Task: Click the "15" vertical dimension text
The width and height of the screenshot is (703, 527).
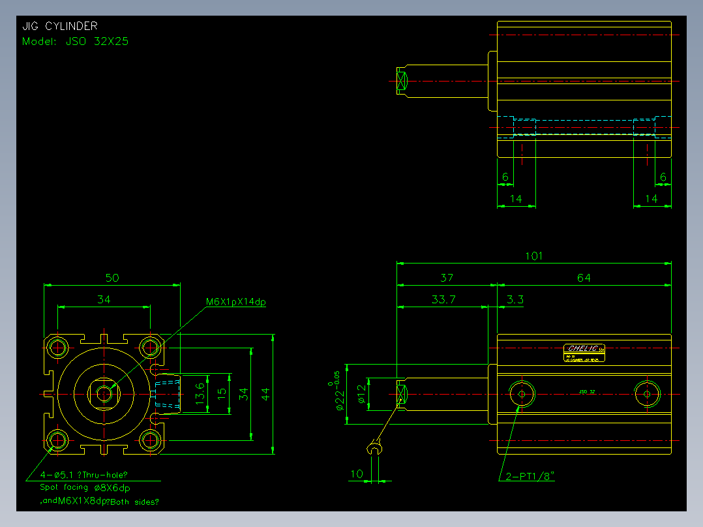Action: pos(222,394)
